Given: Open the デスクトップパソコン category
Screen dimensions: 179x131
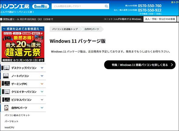Looking at the screenshot, I should click(x=24, y=68).
